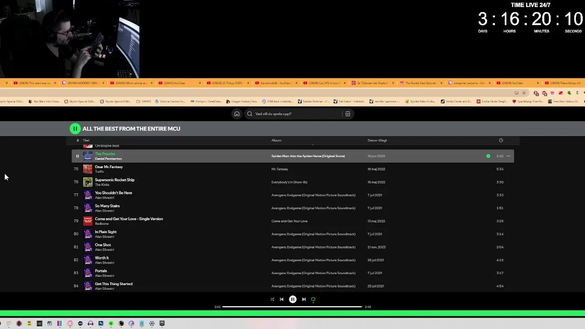This screenshot has height=329, width=585.
Task: Sort by duration clock icon column
Action: click(501, 140)
